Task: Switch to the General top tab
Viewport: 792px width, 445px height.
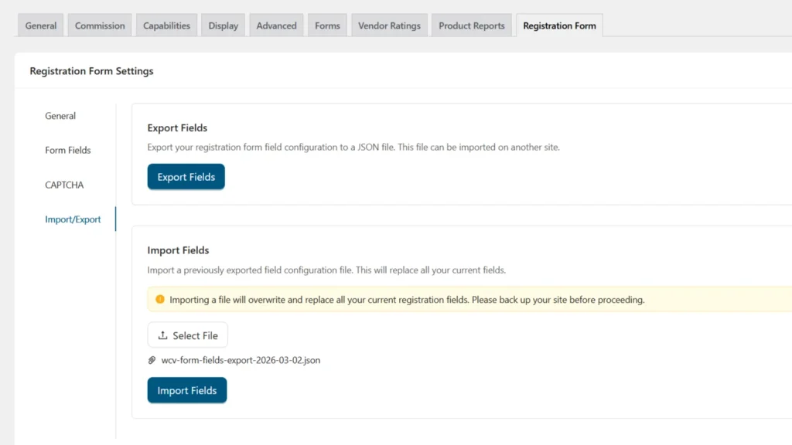Action: coord(40,25)
